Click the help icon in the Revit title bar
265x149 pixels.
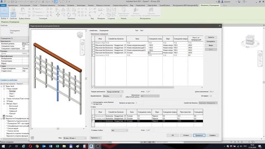[244, 2]
